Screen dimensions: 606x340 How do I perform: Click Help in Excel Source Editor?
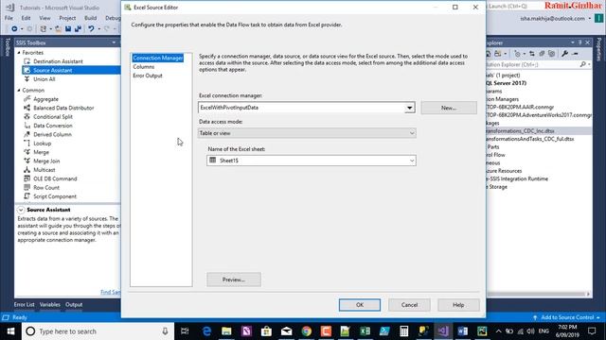pos(458,305)
